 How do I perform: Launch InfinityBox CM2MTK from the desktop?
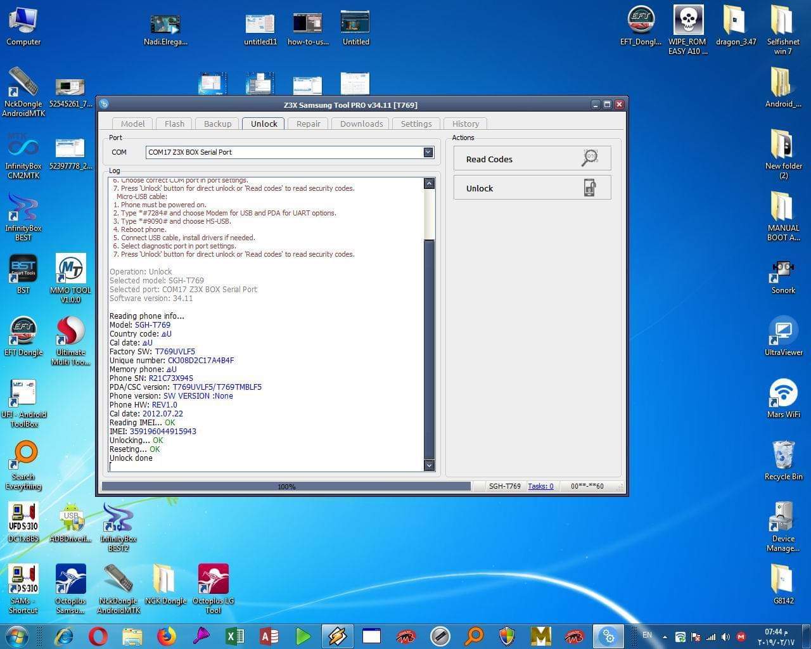coord(23,155)
